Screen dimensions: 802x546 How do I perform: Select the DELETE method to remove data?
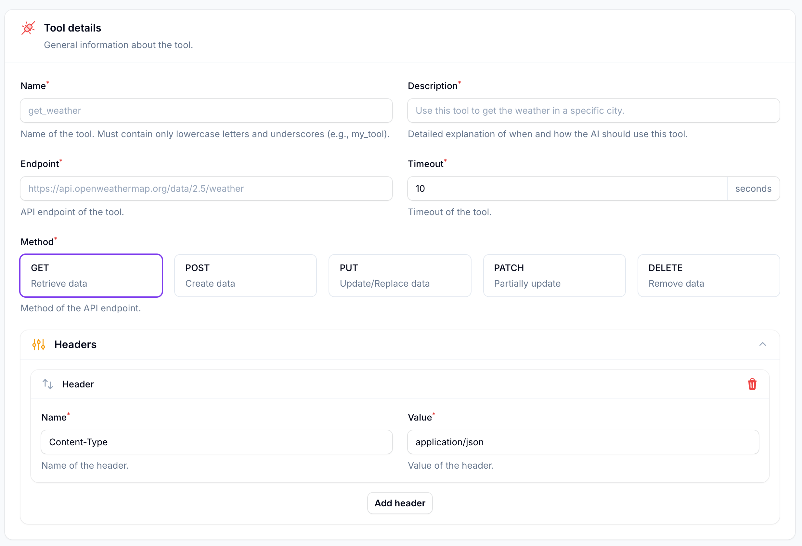708,275
